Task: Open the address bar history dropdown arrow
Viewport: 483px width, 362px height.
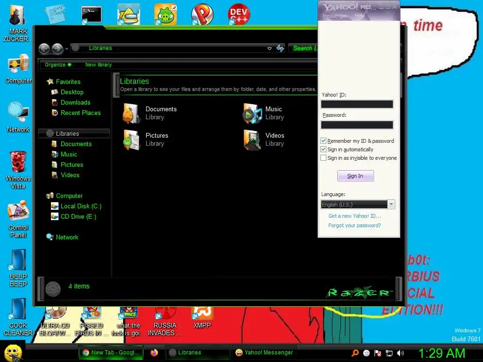Action: [269, 49]
